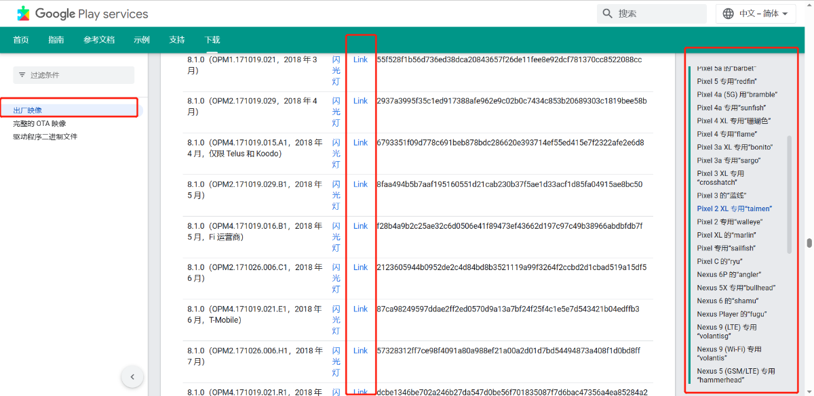Screen dimensions: 814x396
Task: Switch to the 示例 tab
Action: 142,40
